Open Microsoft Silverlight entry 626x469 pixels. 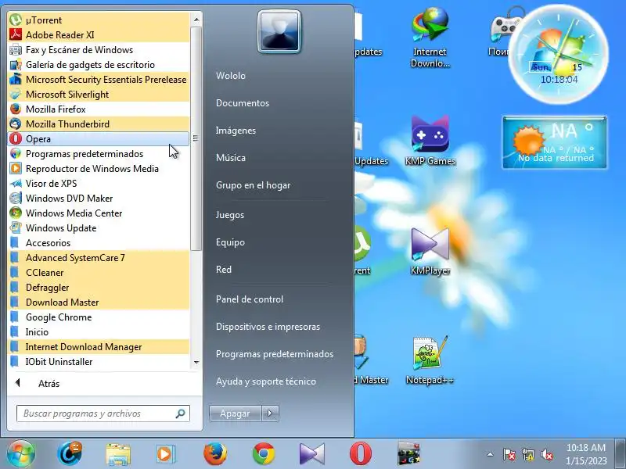coord(99,94)
